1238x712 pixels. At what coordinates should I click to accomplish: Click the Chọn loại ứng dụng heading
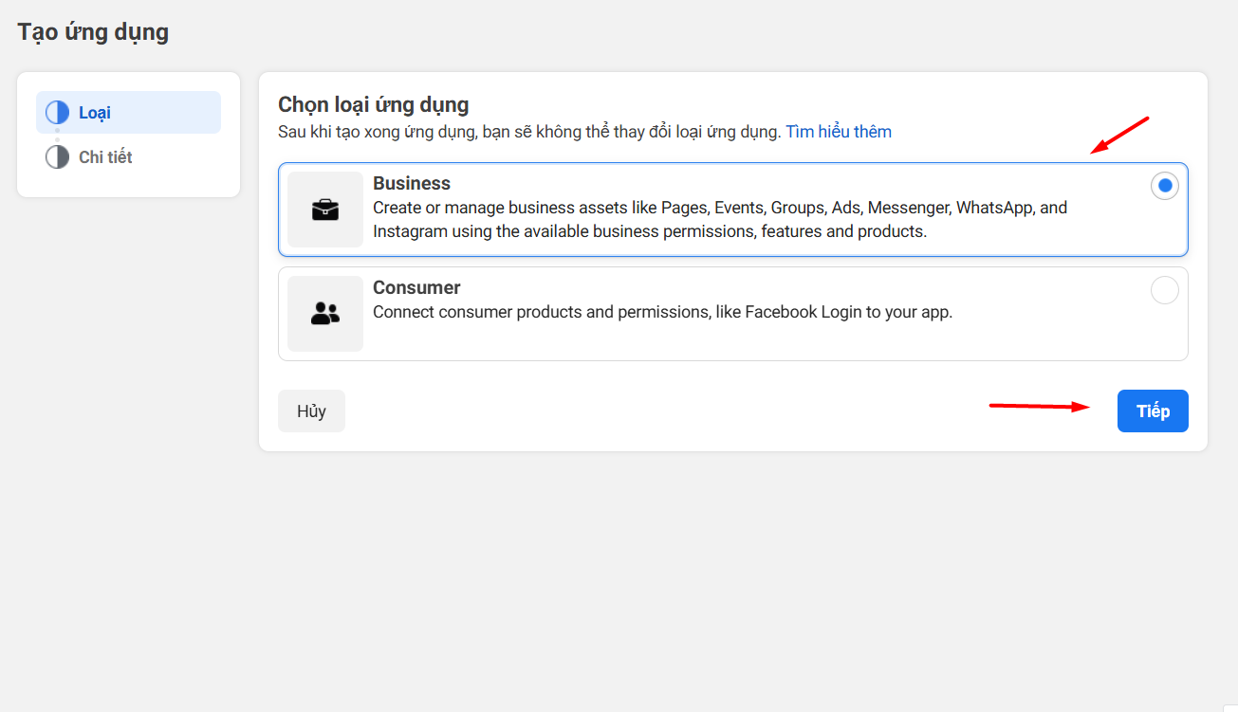pyautogui.click(x=374, y=104)
